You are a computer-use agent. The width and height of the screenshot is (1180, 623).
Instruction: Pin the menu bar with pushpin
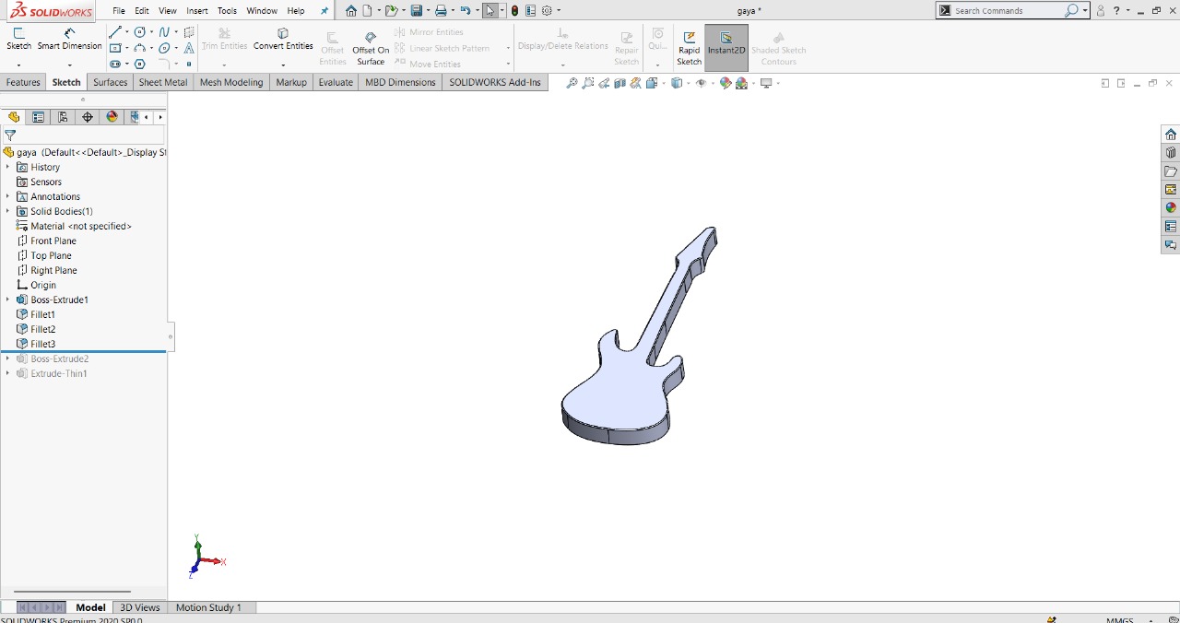[x=324, y=11]
